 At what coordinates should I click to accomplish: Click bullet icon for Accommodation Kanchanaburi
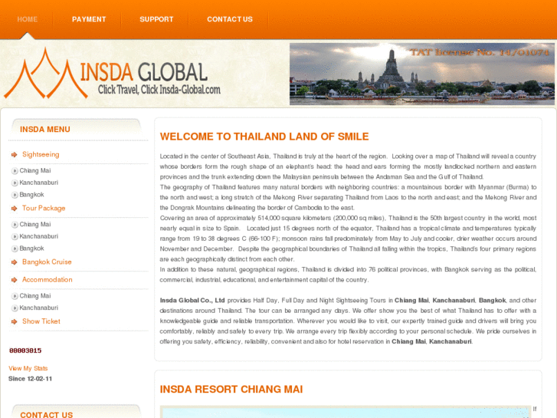tap(15, 308)
